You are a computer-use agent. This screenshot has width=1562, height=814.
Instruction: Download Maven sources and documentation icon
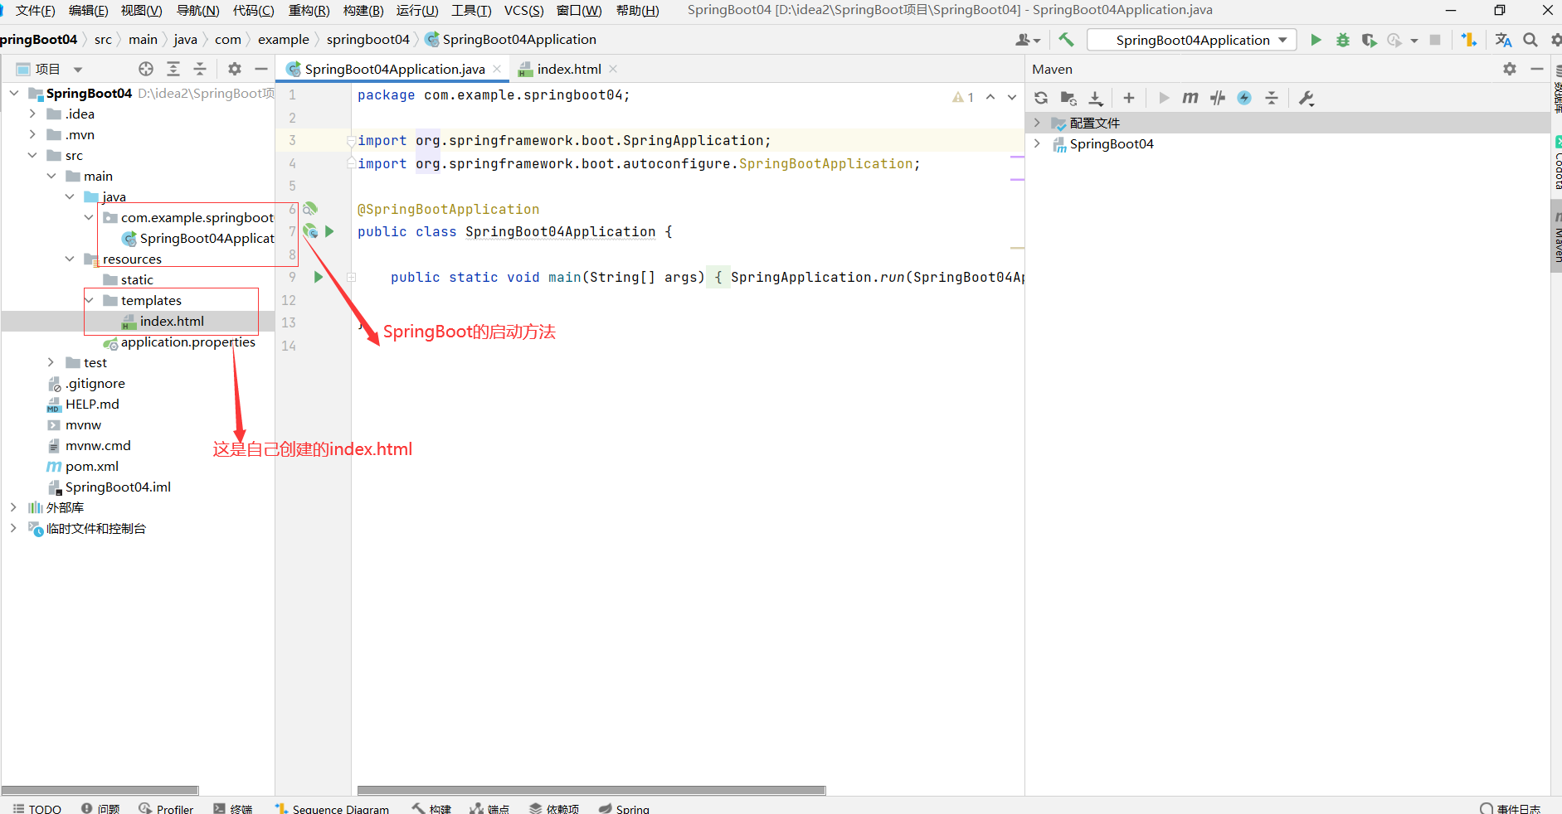tap(1096, 98)
